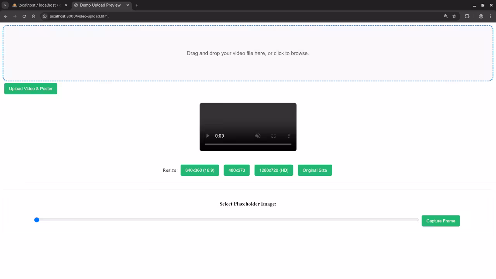Open video player more options menu
This screenshot has width=496, height=279.
pos(289,136)
